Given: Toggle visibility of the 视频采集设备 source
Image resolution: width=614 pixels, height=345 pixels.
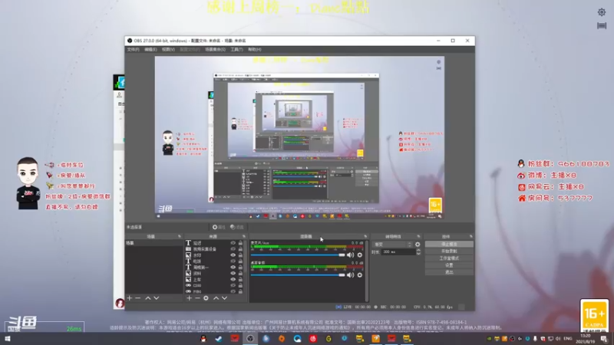Looking at the screenshot, I should click(233, 248).
